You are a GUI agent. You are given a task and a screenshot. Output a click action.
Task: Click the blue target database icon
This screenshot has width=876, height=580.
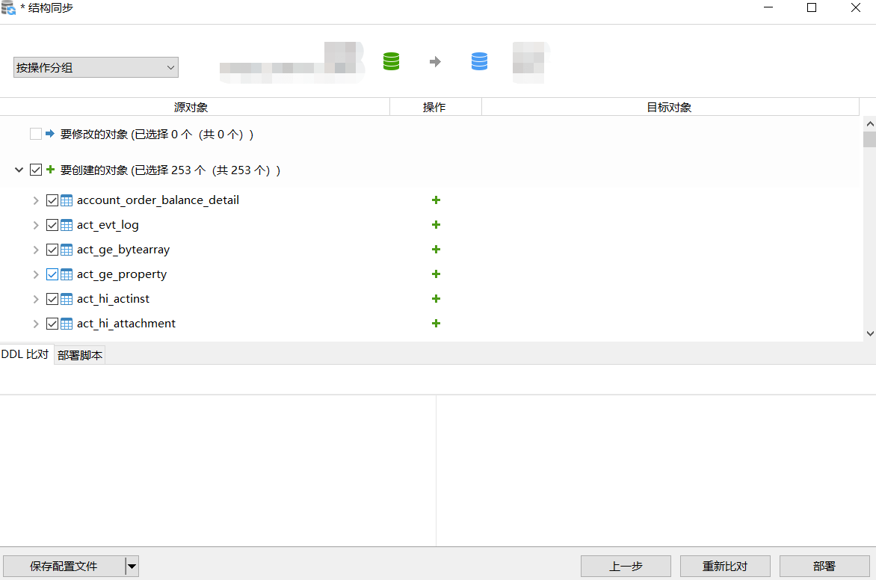(x=479, y=61)
